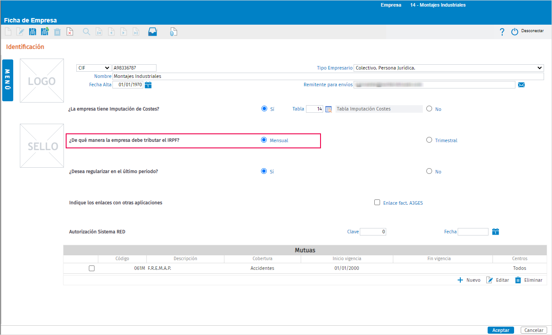Open the Fecha Alta calendar picker
This screenshot has width=552, height=335.
148,85
